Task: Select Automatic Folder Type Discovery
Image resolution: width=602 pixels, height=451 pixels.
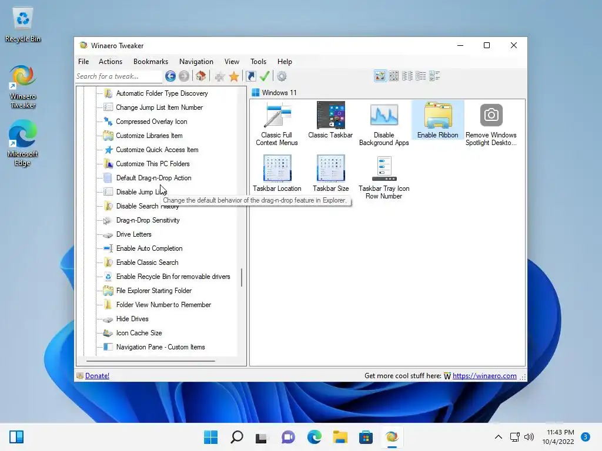Action: point(162,93)
